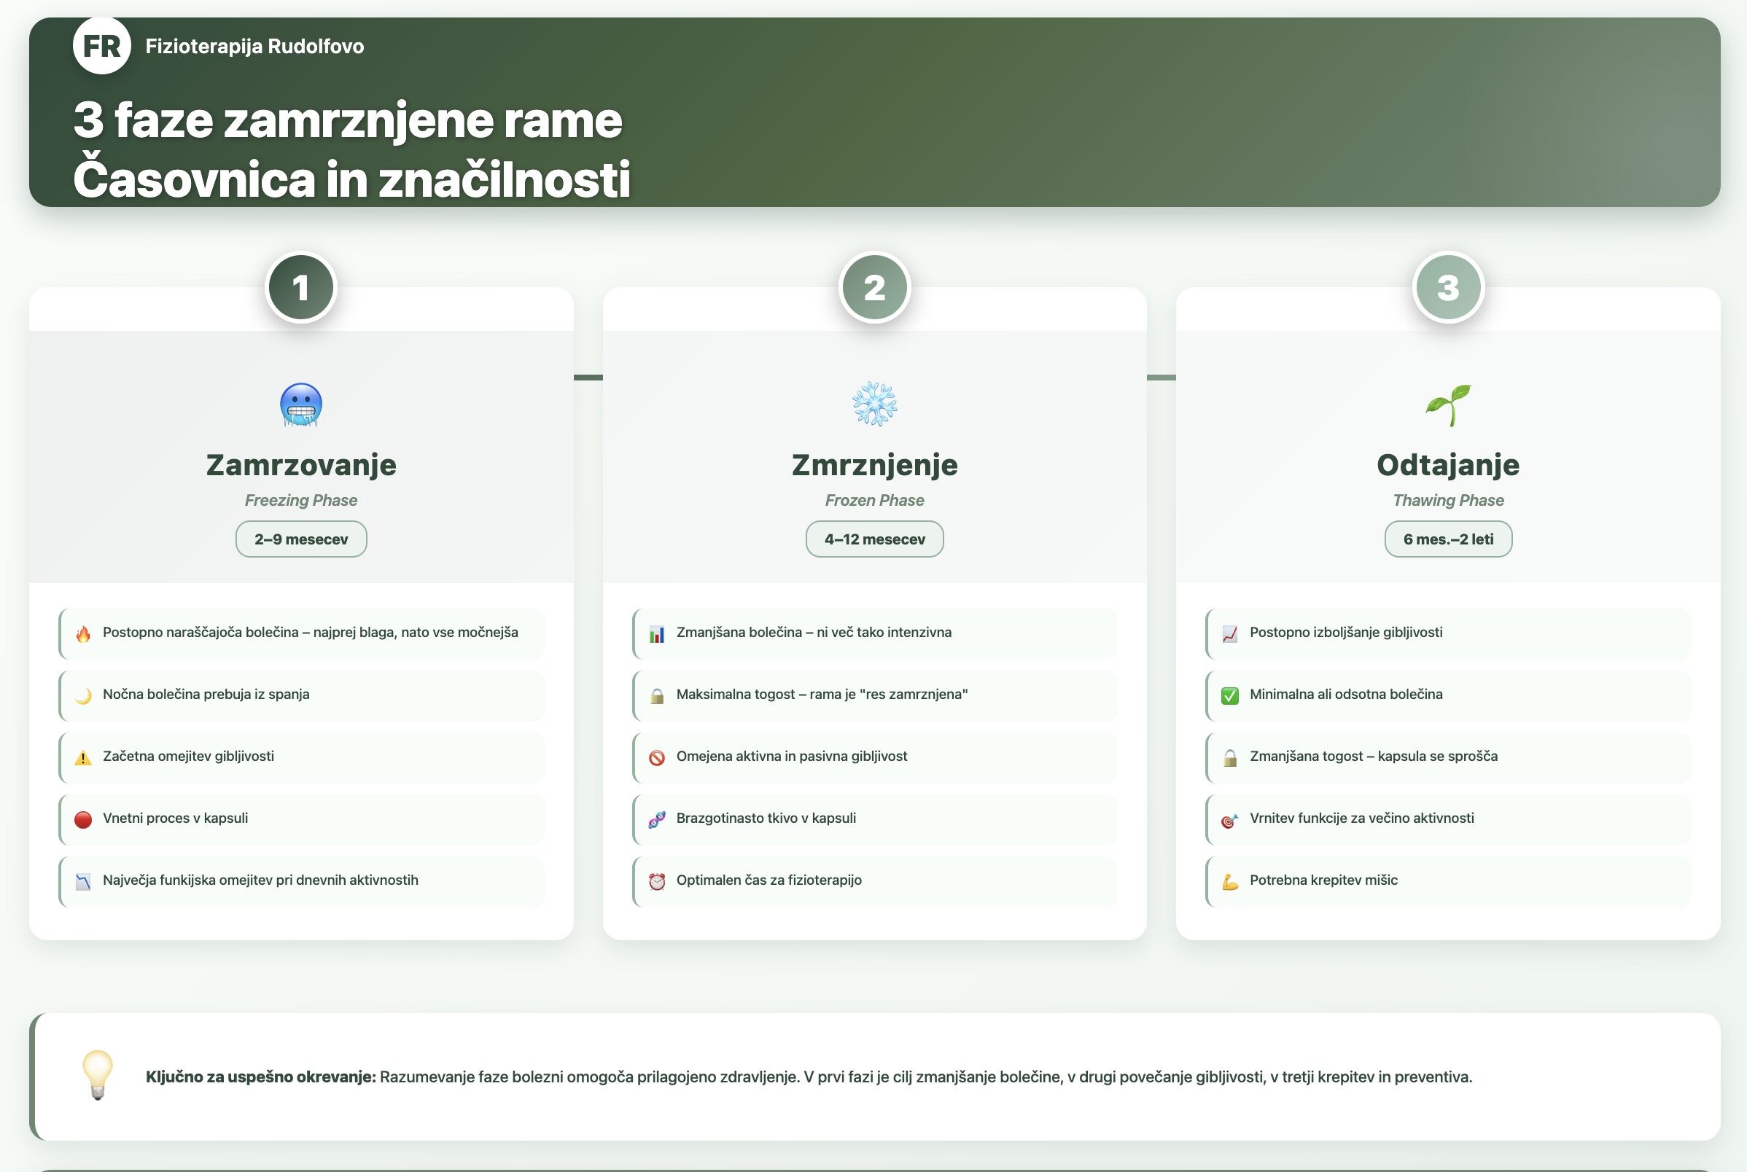1747x1172 pixels.
Task: Click the Fizioterapija Rudolfovo brand name
Action: 254,47
